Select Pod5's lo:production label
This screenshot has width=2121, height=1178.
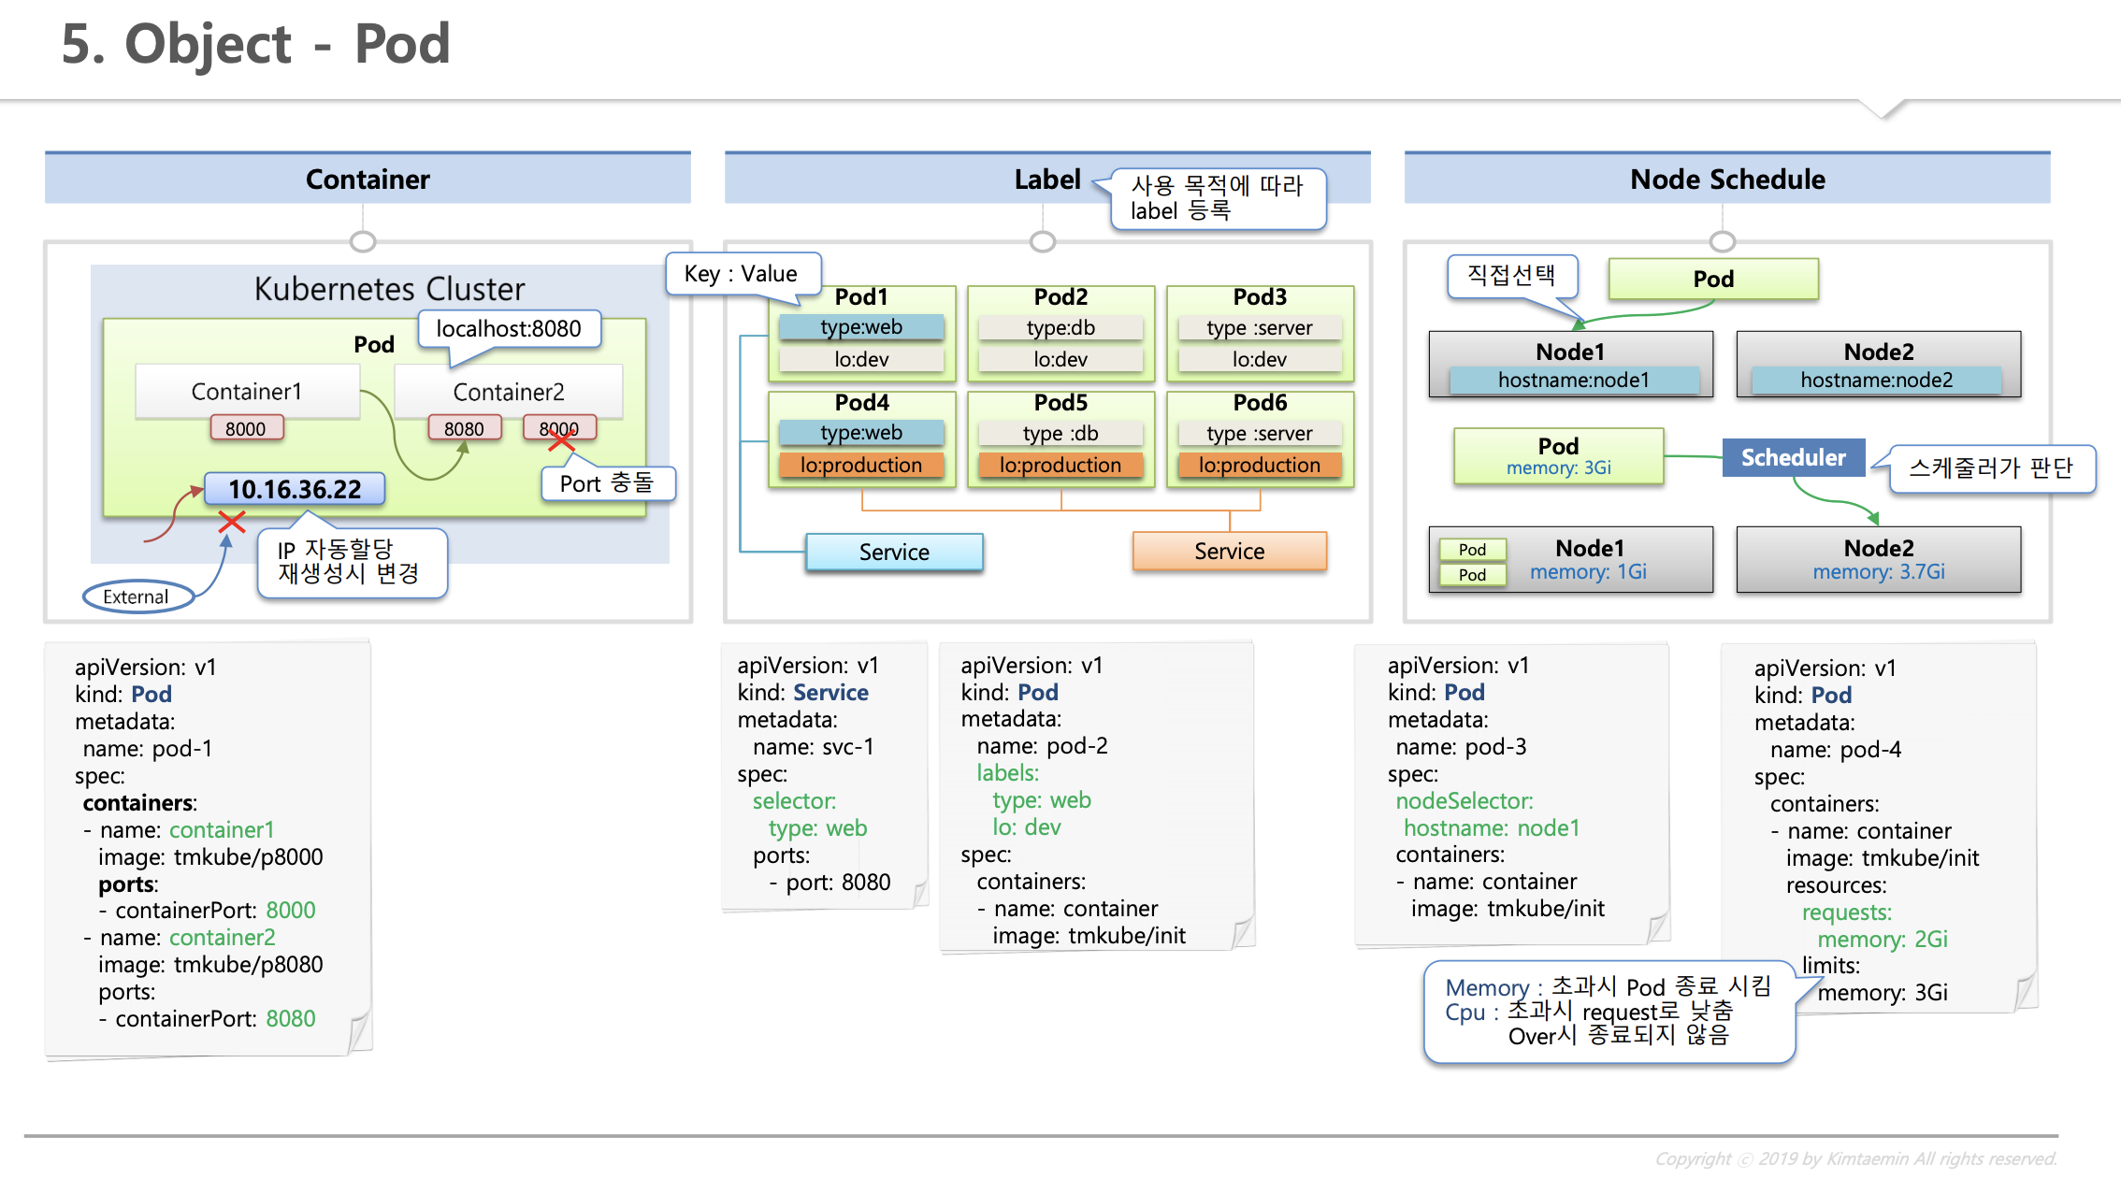1060,465
